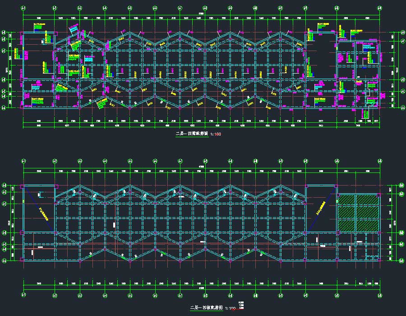This screenshot has width=406, height=316.
Task: Click the overall horizontal dimension text above upper plan
Action: (201, 14)
